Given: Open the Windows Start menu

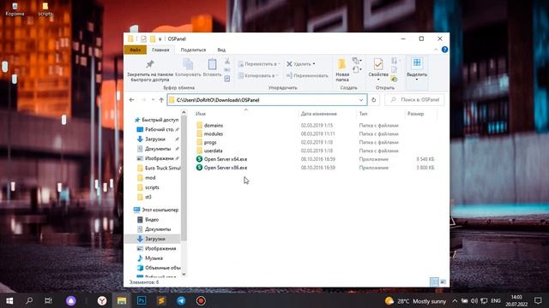Looking at the screenshot, I should coord(9,300).
